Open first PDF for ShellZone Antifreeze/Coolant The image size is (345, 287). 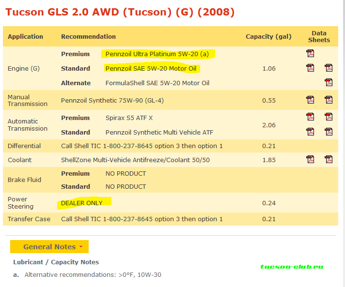coord(310,159)
